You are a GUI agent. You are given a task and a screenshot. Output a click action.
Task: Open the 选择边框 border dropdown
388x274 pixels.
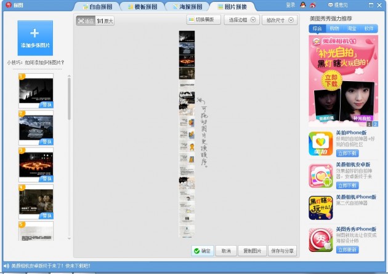pos(240,20)
